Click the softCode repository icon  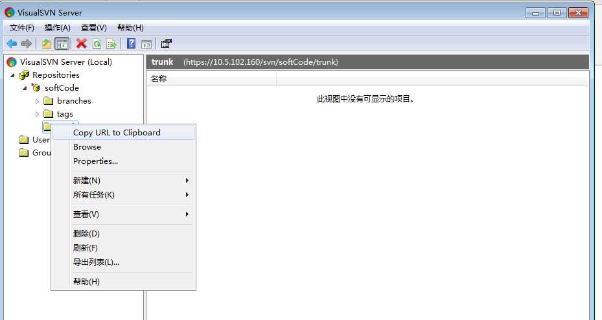[x=36, y=87]
